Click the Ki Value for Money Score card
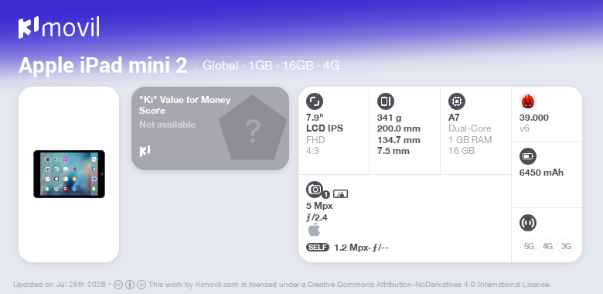 coord(210,128)
